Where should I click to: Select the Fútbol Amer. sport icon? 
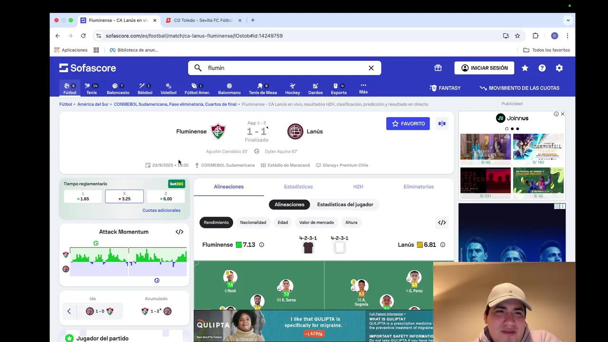click(x=197, y=88)
